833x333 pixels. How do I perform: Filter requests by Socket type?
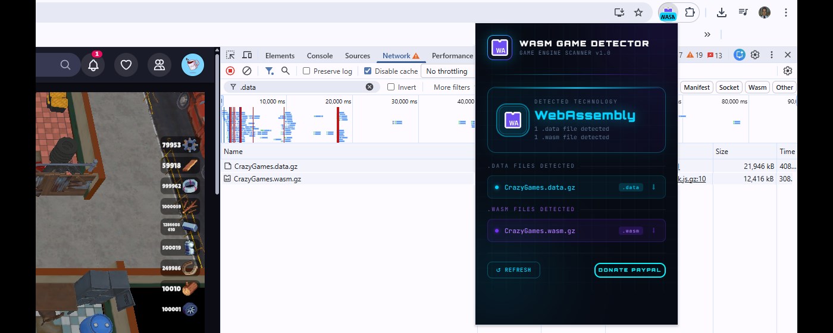pos(729,87)
